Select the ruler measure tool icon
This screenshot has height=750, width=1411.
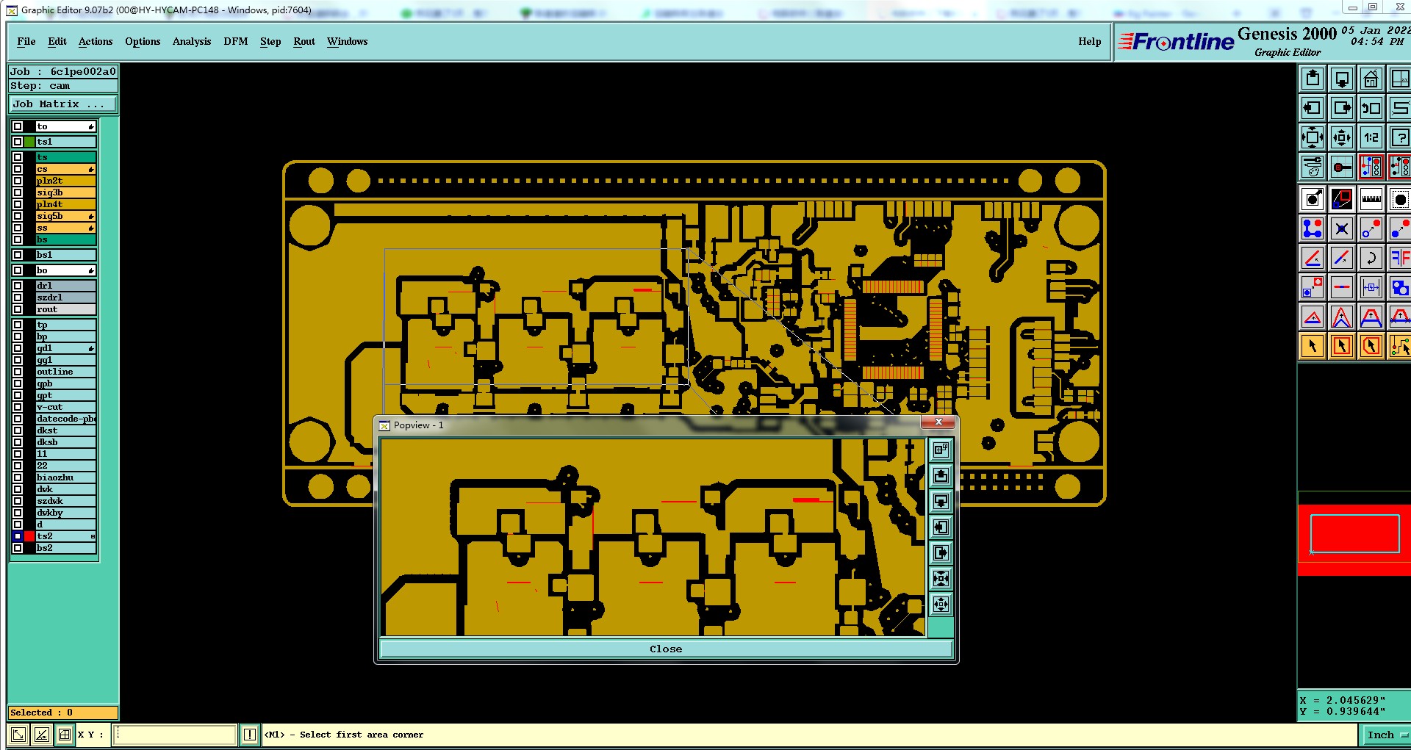point(1371,199)
